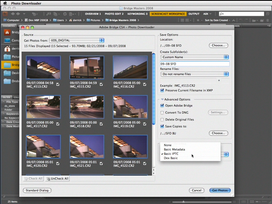
Task: Click the compact mode icon beside search
Action: pos(268,14)
